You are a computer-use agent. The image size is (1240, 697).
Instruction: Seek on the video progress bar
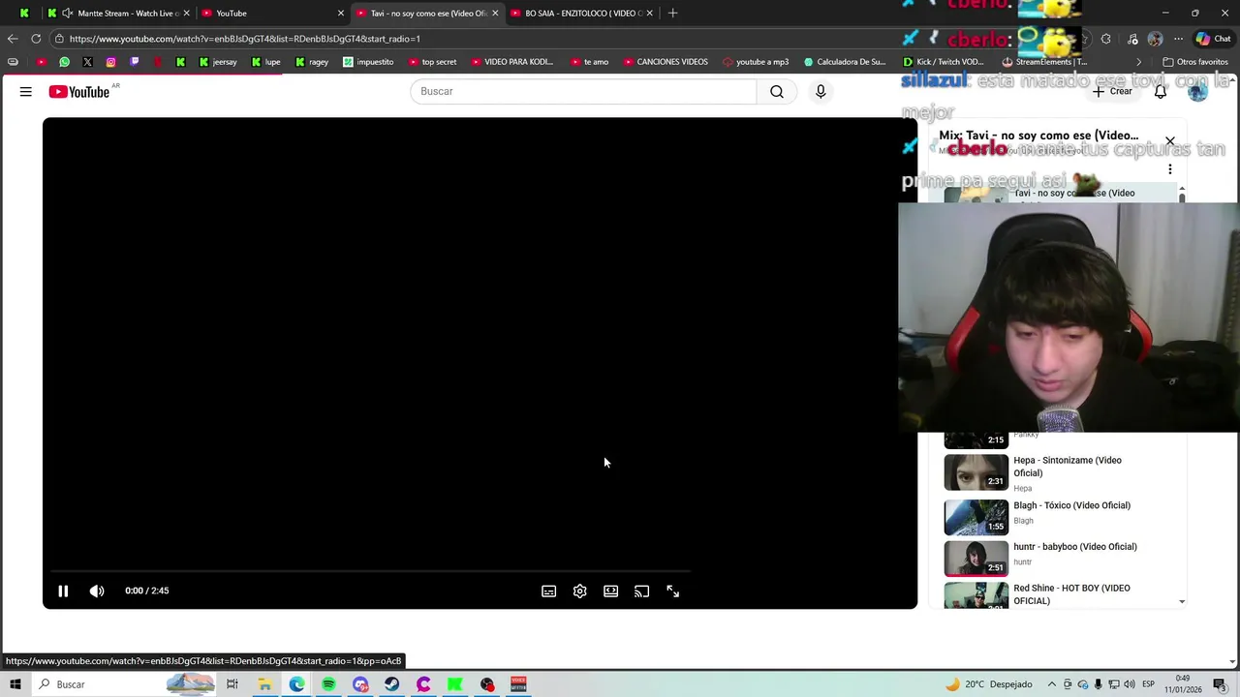[371, 571]
